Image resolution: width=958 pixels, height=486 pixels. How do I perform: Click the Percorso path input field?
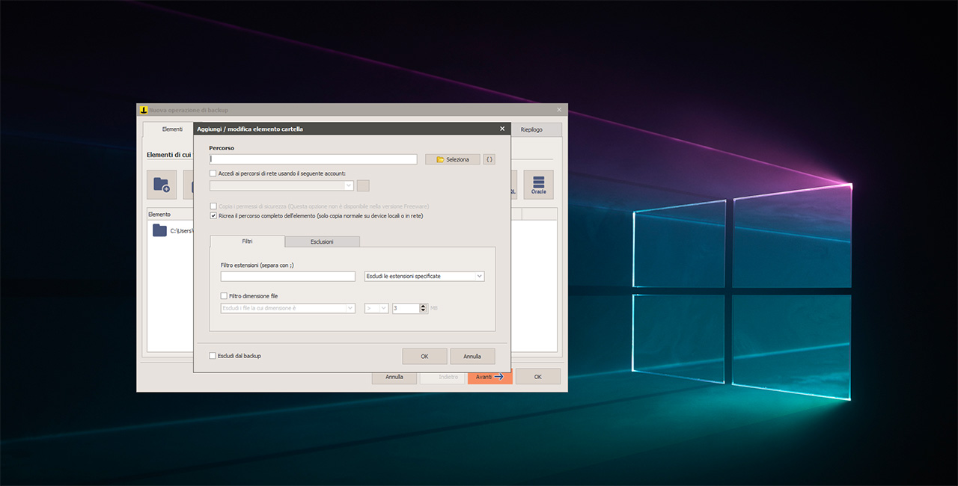pos(314,159)
